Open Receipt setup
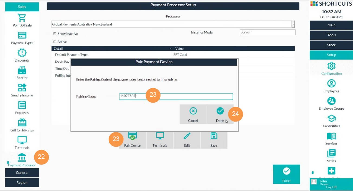The width and height of the screenshot is (353, 191). (22, 73)
